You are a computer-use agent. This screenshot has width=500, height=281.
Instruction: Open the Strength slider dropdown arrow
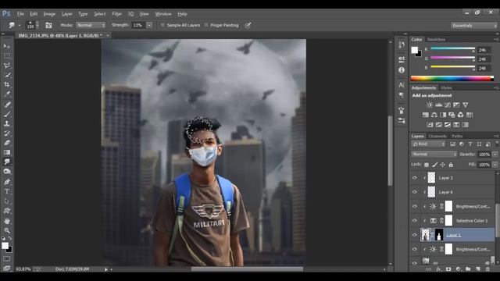pos(149,25)
